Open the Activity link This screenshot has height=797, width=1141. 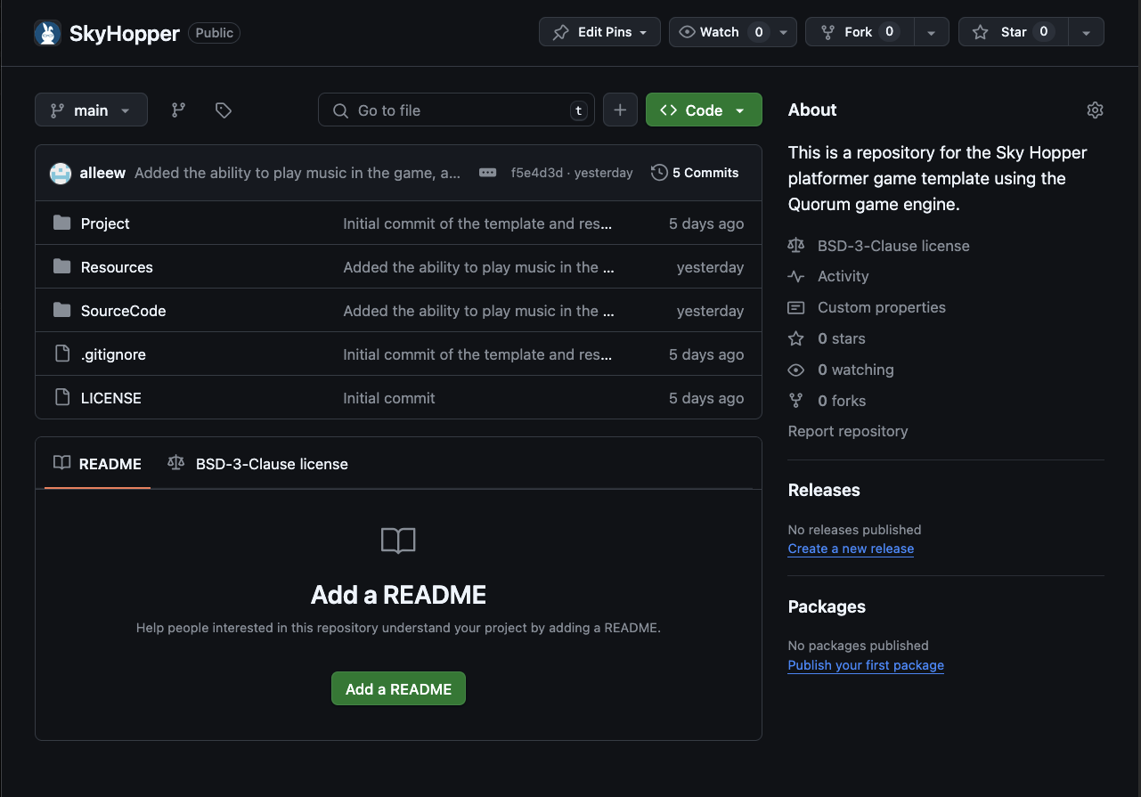pyautogui.click(x=843, y=276)
